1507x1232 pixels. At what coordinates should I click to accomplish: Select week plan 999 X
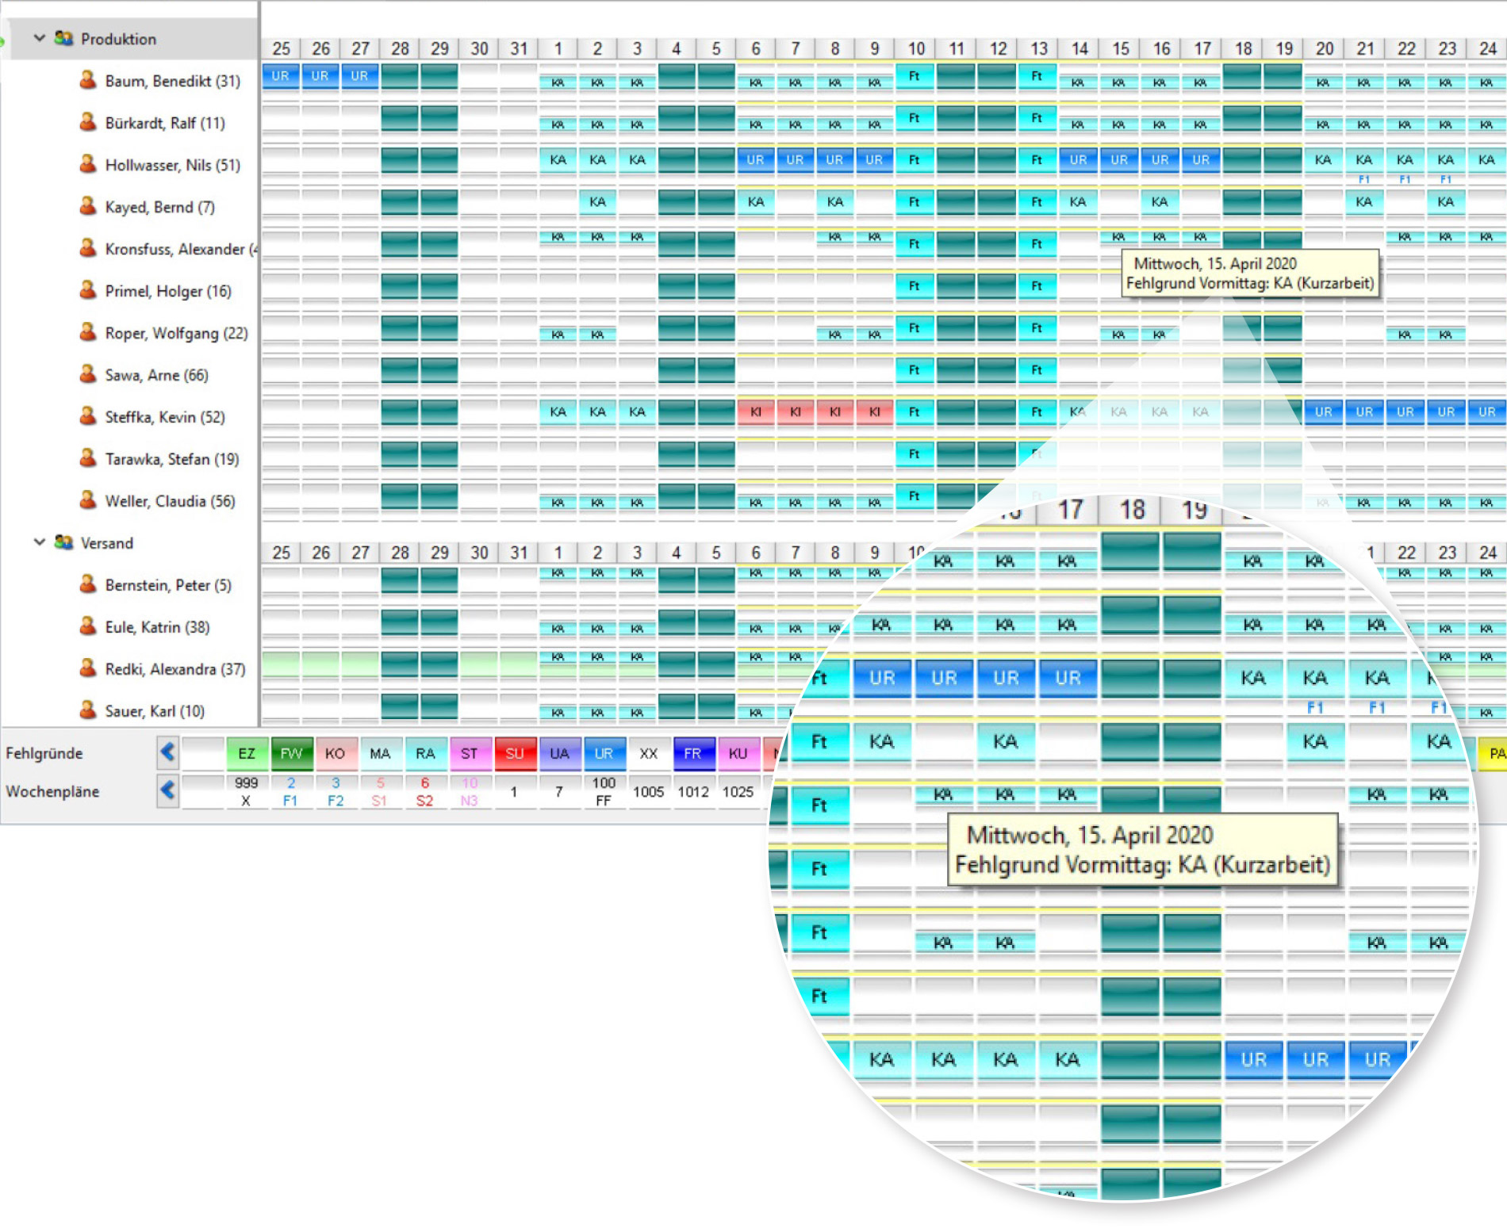[x=247, y=791]
